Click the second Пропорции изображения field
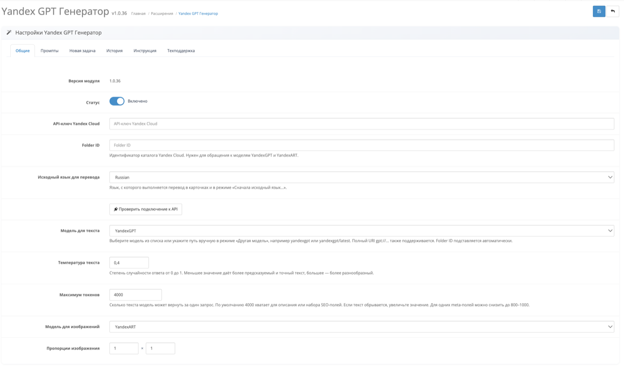The height and width of the screenshot is (368, 624). (160, 349)
